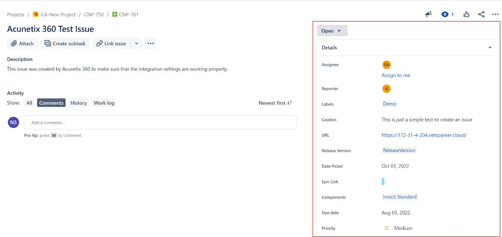This screenshot has height=237, width=502.
Task: Open the netsparker.cloud URL link
Action: (x=424, y=135)
